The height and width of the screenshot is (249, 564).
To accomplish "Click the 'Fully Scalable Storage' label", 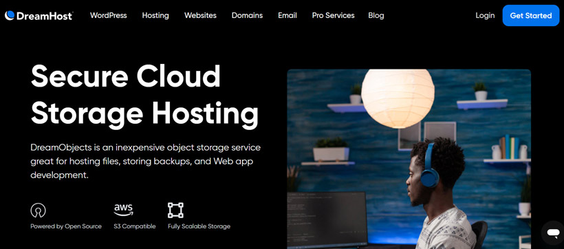I will tap(199, 226).
